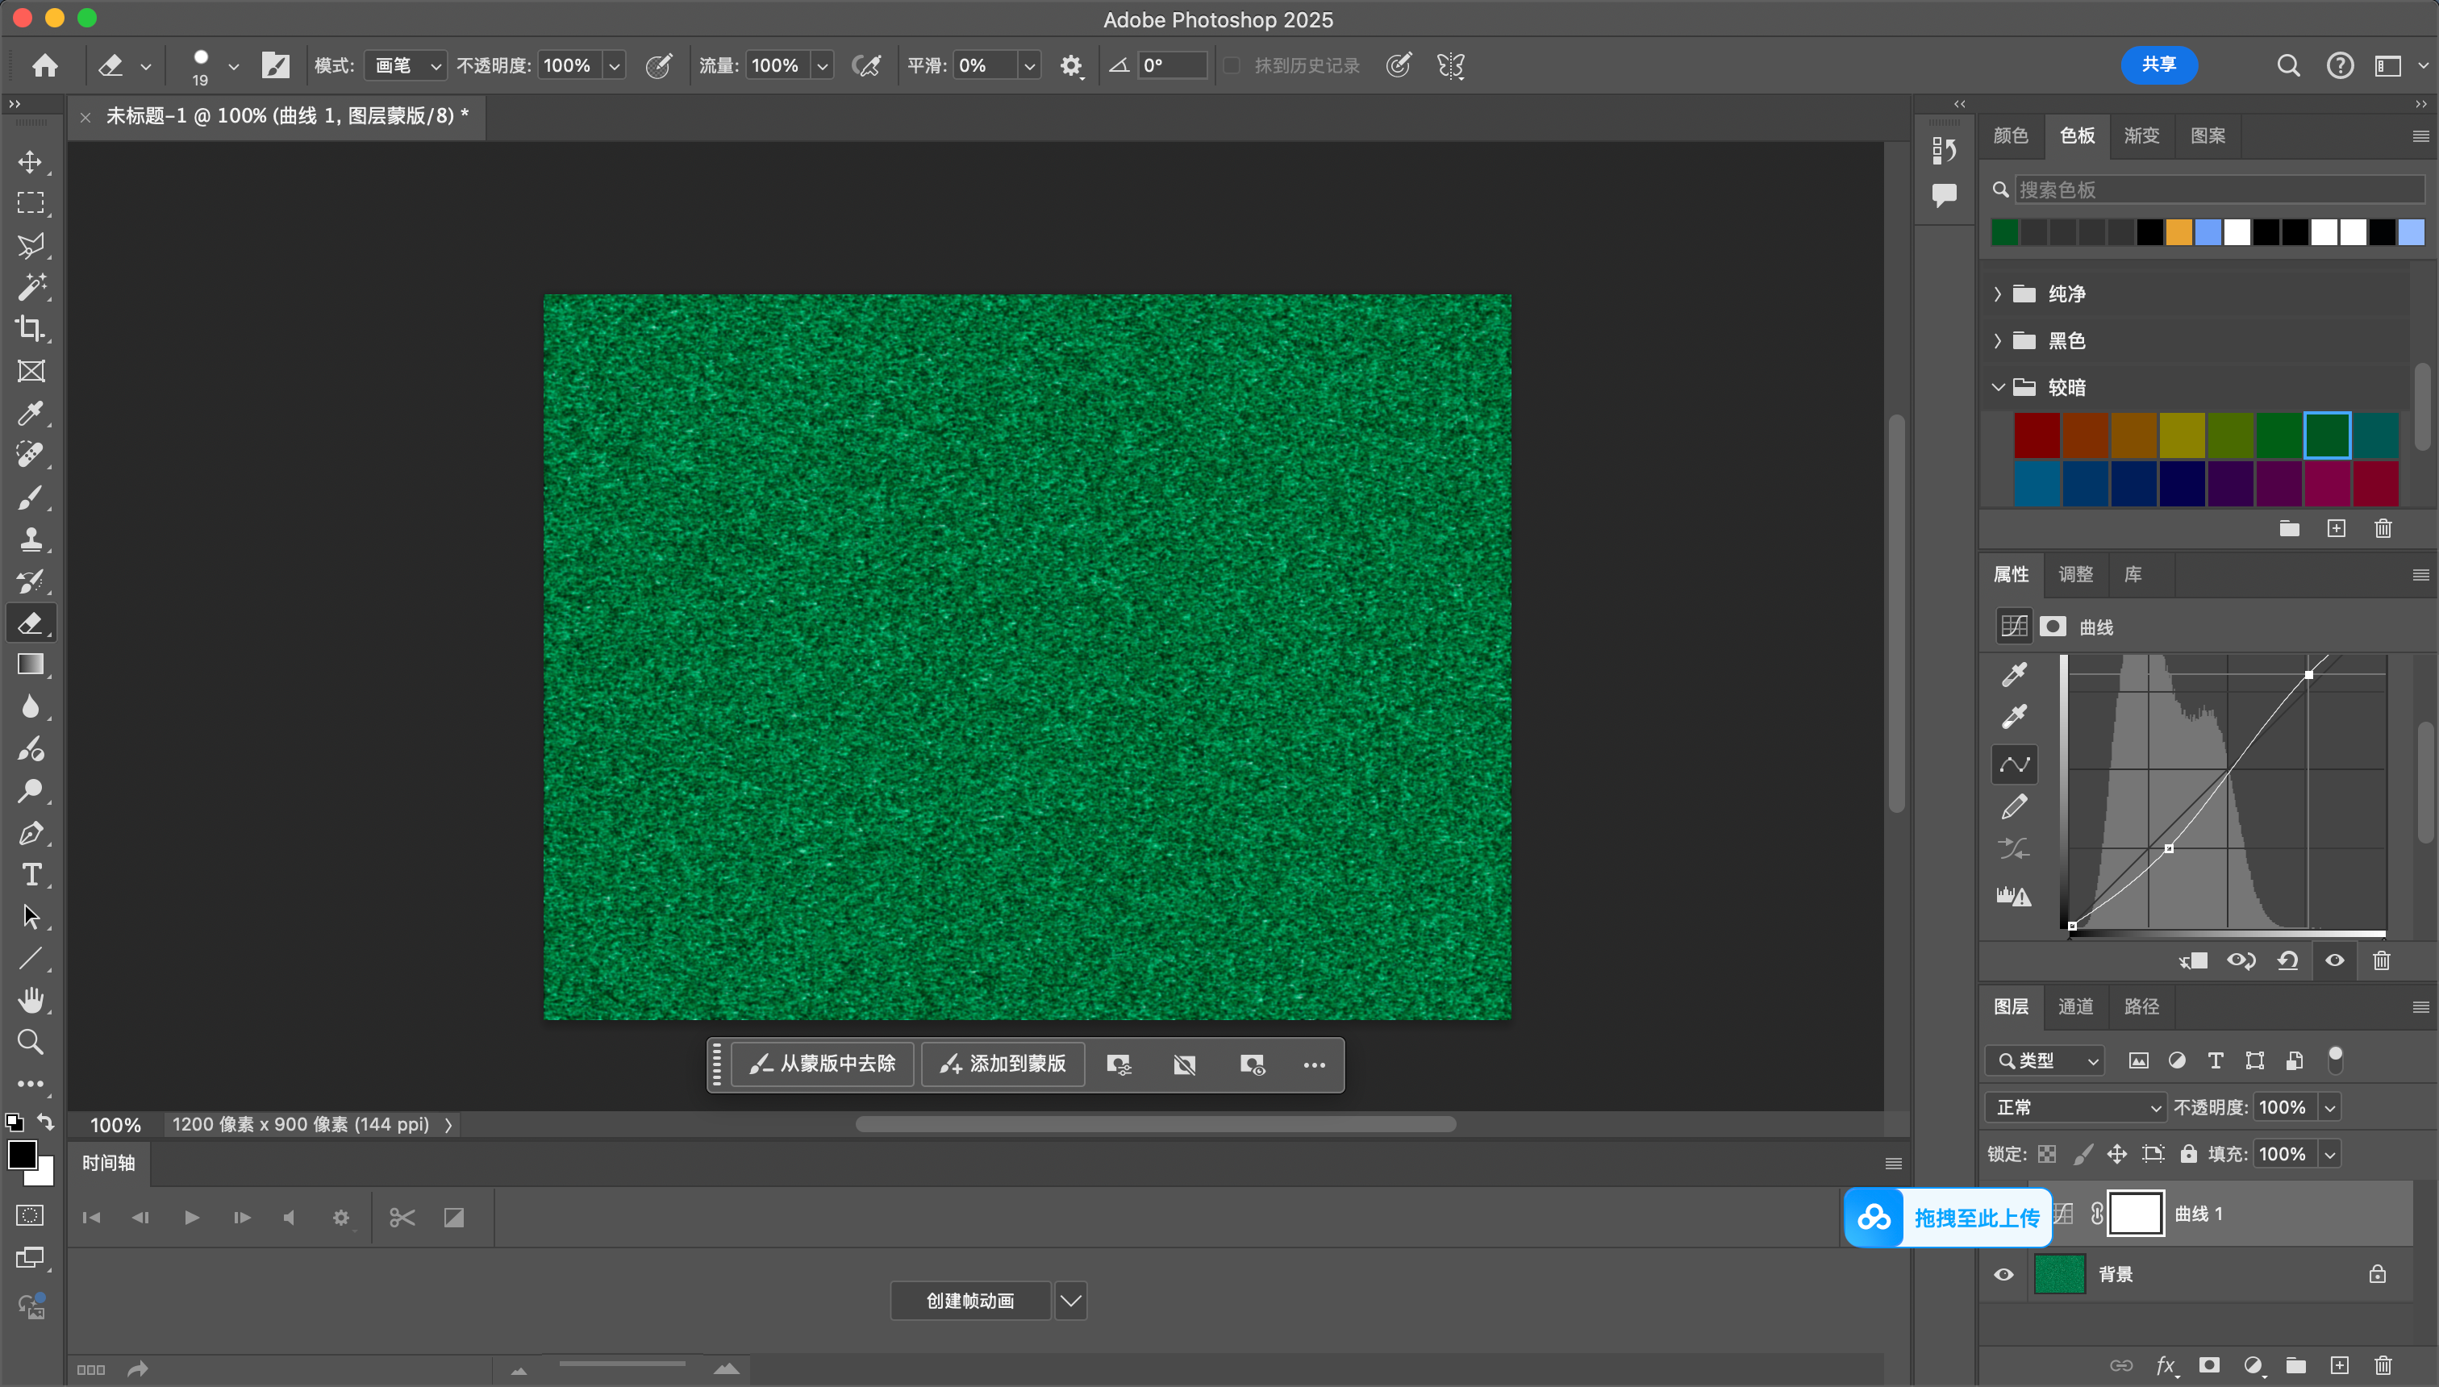
Task: Toggle pressure for size button
Action: pos(1399,65)
